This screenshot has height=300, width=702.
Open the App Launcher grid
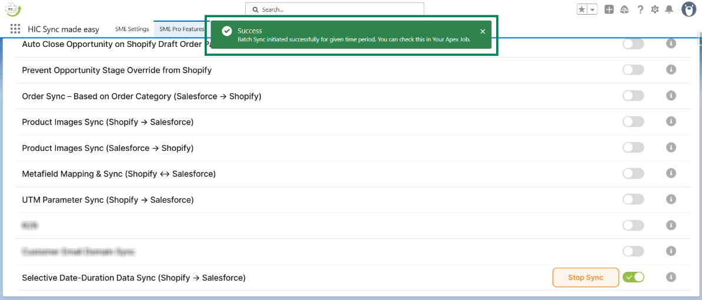(x=15, y=29)
